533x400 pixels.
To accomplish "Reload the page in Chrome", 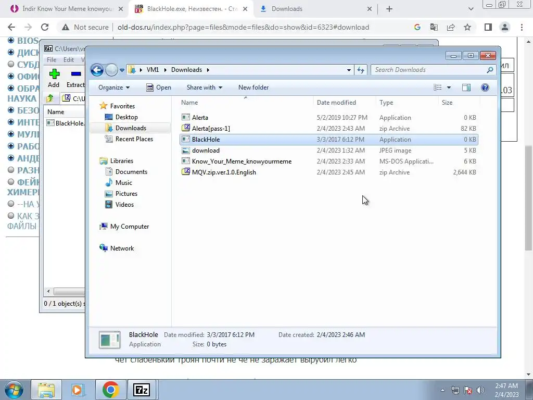I will tap(45, 27).
